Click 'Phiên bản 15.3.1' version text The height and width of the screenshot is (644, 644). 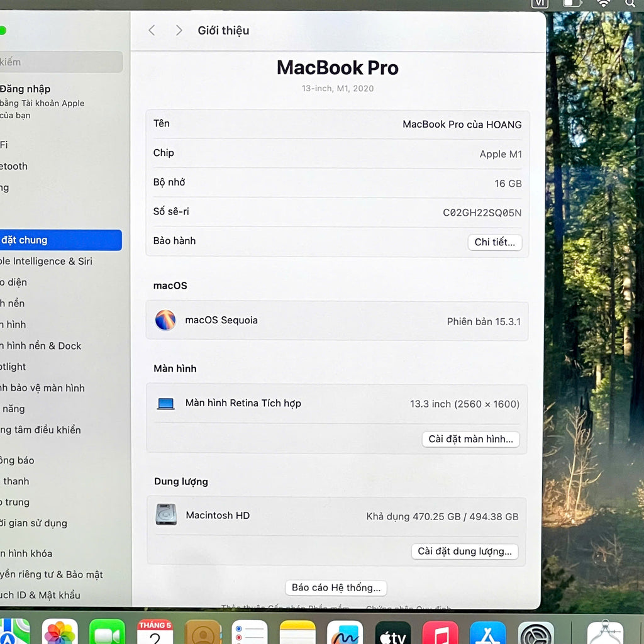tap(484, 321)
